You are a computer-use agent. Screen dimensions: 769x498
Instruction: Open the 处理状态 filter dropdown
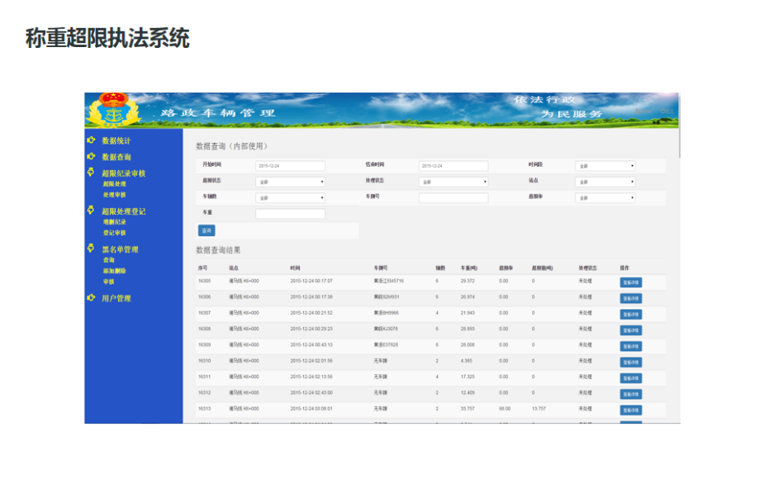pos(453,182)
